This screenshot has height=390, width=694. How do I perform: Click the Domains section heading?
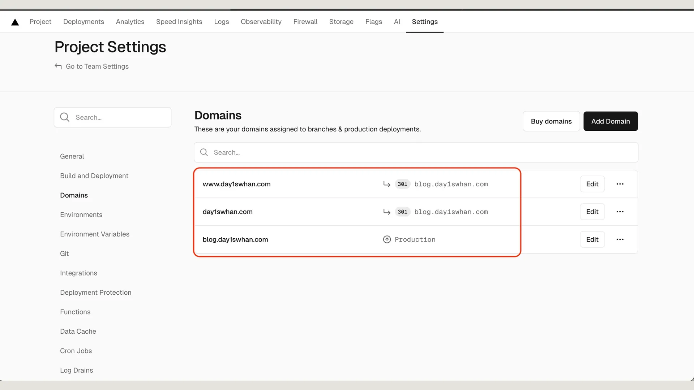tap(218, 115)
